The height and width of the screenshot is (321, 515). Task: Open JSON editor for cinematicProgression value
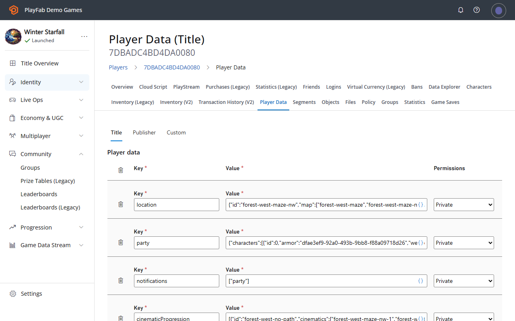point(421,319)
